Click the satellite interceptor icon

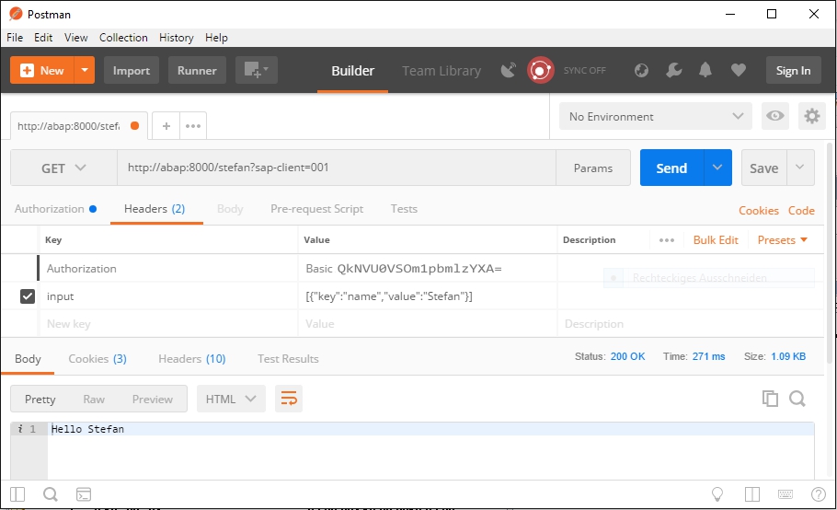pyautogui.click(x=508, y=70)
